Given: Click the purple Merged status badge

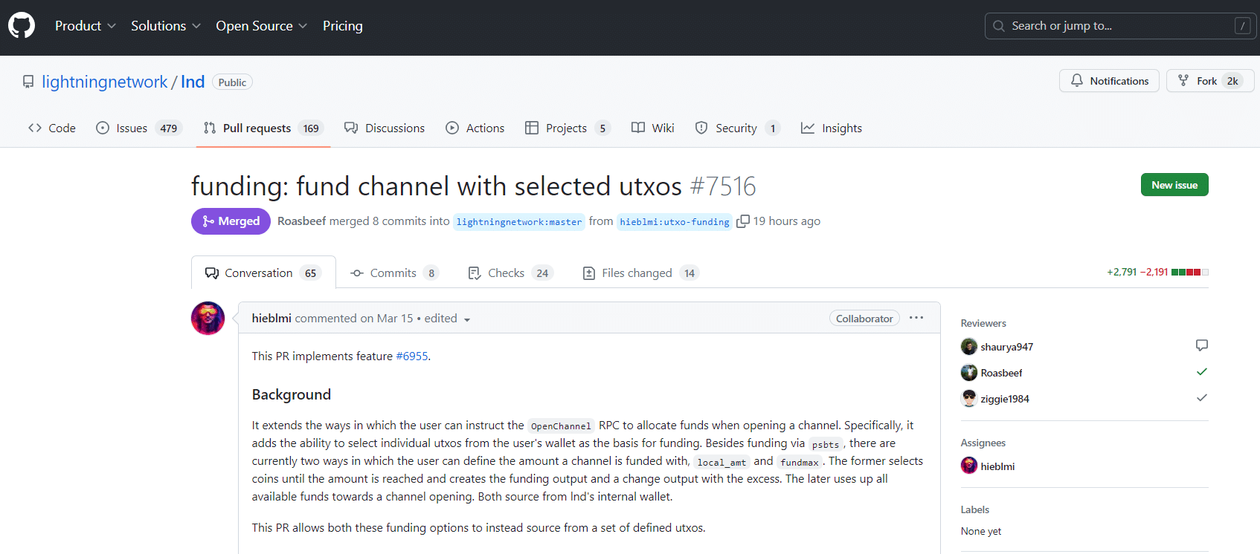Looking at the screenshot, I should click(x=231, y=221).
